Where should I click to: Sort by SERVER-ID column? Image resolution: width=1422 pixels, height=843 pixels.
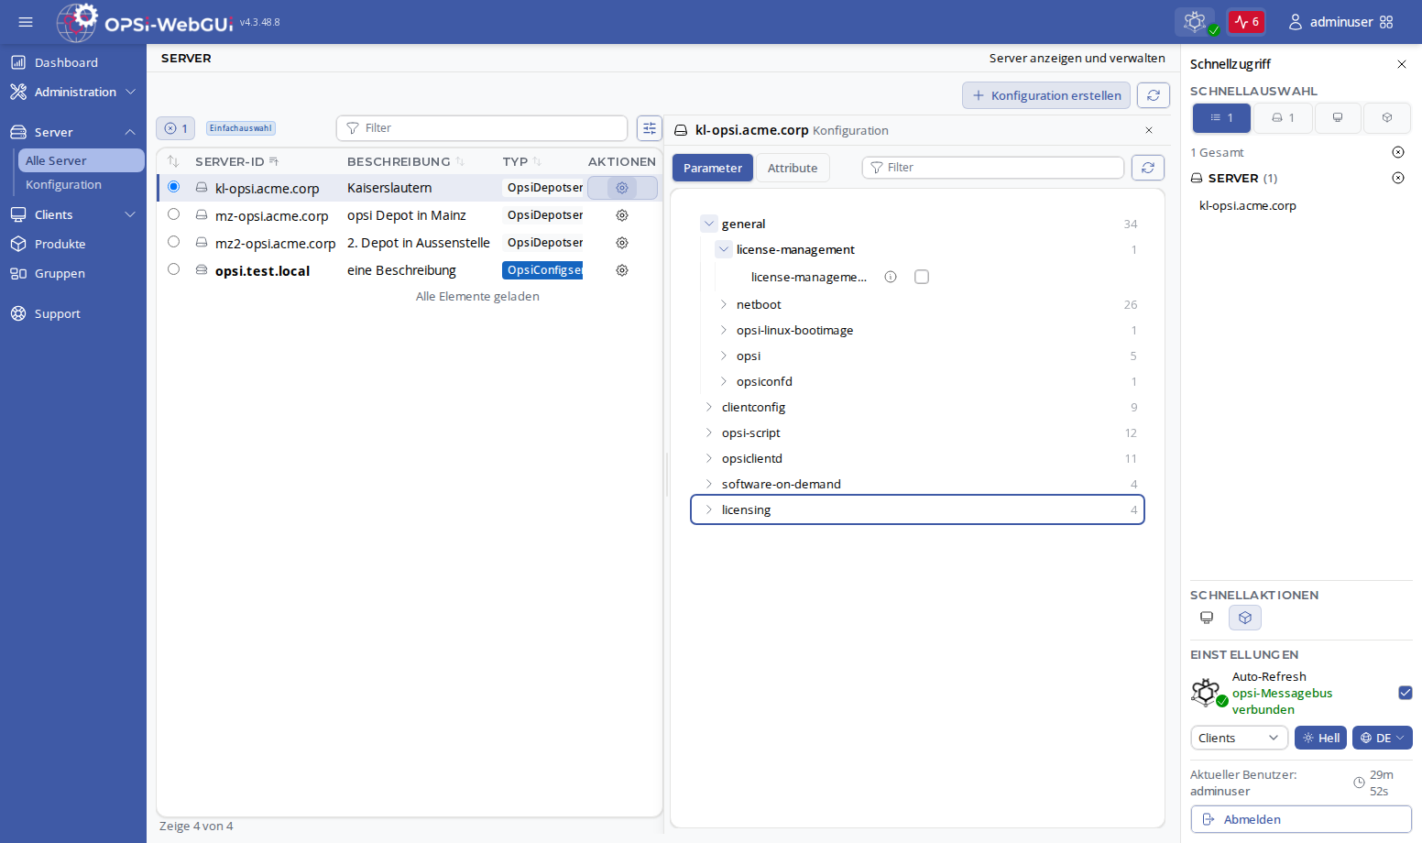[x=236, y=161]
